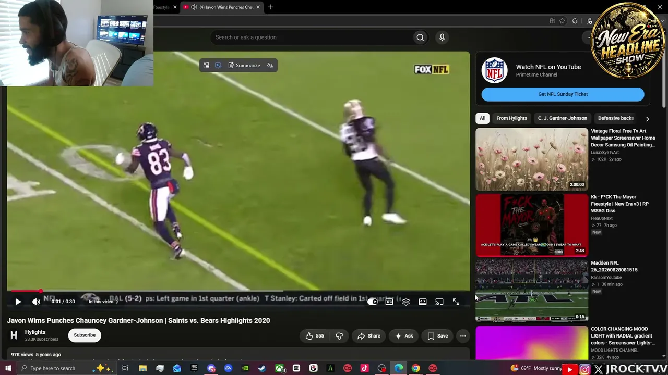This screenshot has height=375, width=668.
Task: Toggle the autoplay switch in the player
Action: [x=373, y=302]
